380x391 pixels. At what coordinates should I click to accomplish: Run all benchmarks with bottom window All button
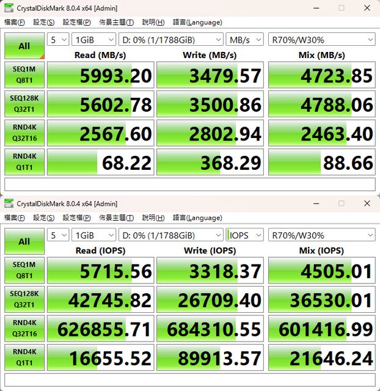click(x=24, y=241)
